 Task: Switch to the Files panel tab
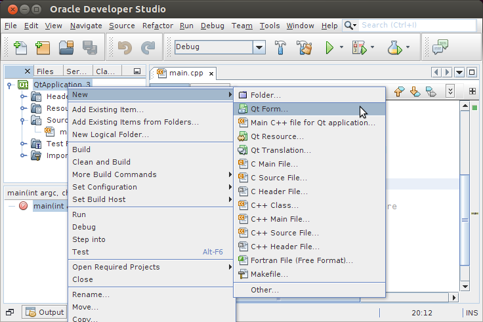(x=45, y=71)
